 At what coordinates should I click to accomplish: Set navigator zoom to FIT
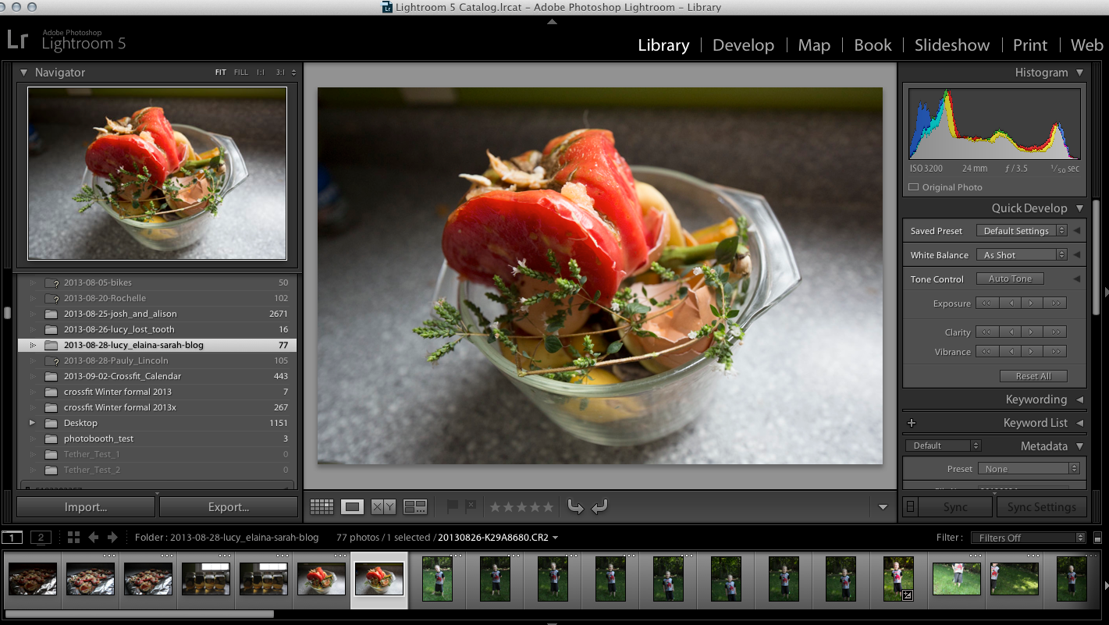click(221, 73)
